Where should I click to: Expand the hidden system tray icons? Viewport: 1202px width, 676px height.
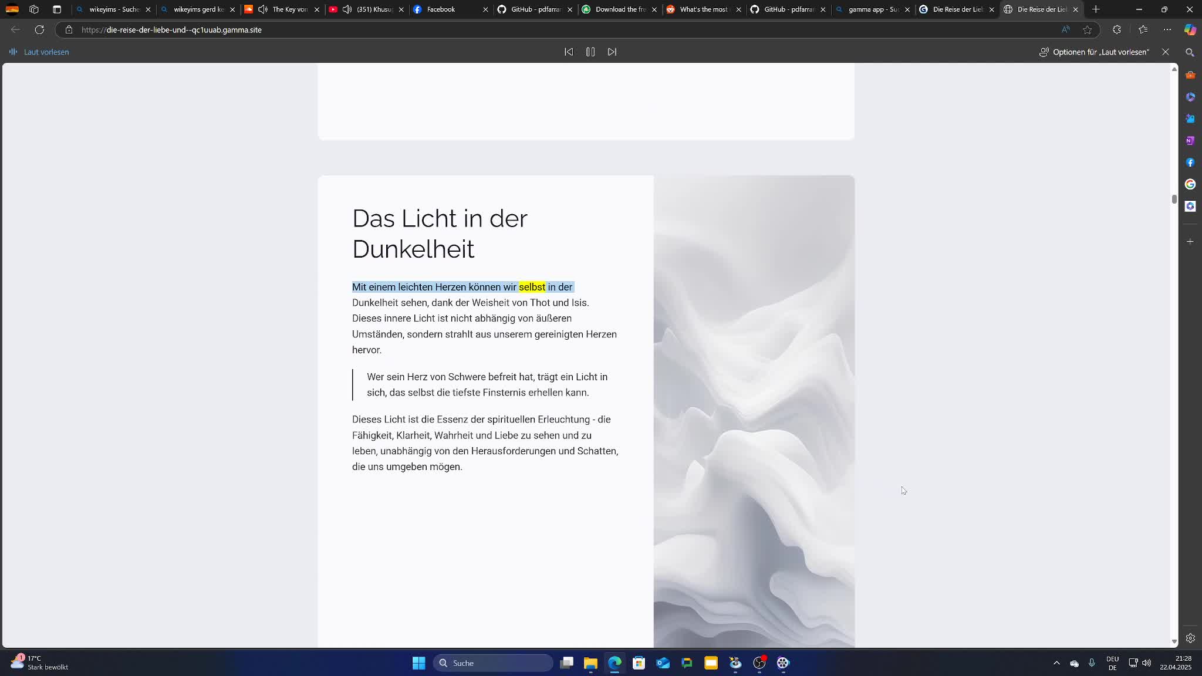1056,663
